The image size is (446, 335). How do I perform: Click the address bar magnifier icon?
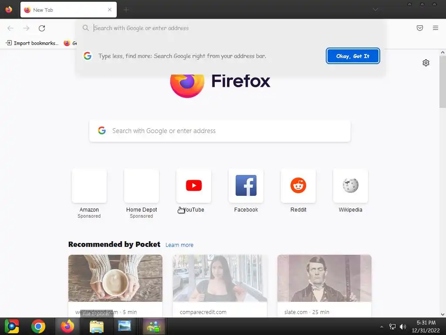point(86,28)
